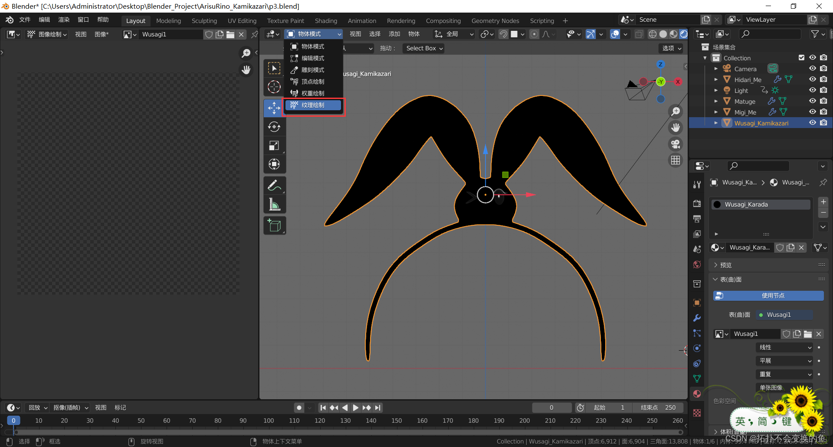Uncheck the Collection exclude checkbox
833x447 pixels.
tap(801, 58)
